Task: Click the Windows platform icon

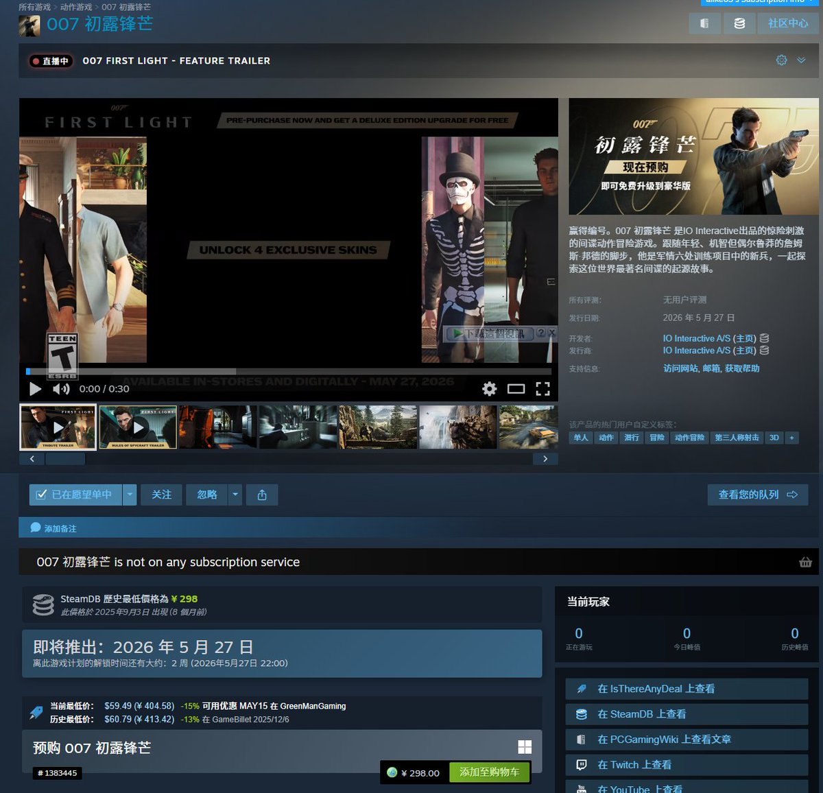Action: tap(525, 748)
